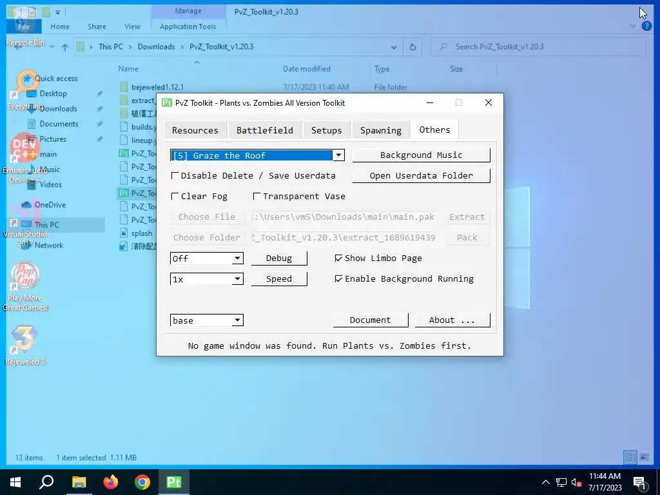Enable Disable Delete / Save Userdata checkbox
This screenshot has height=495, width=660.
[175, 175]
